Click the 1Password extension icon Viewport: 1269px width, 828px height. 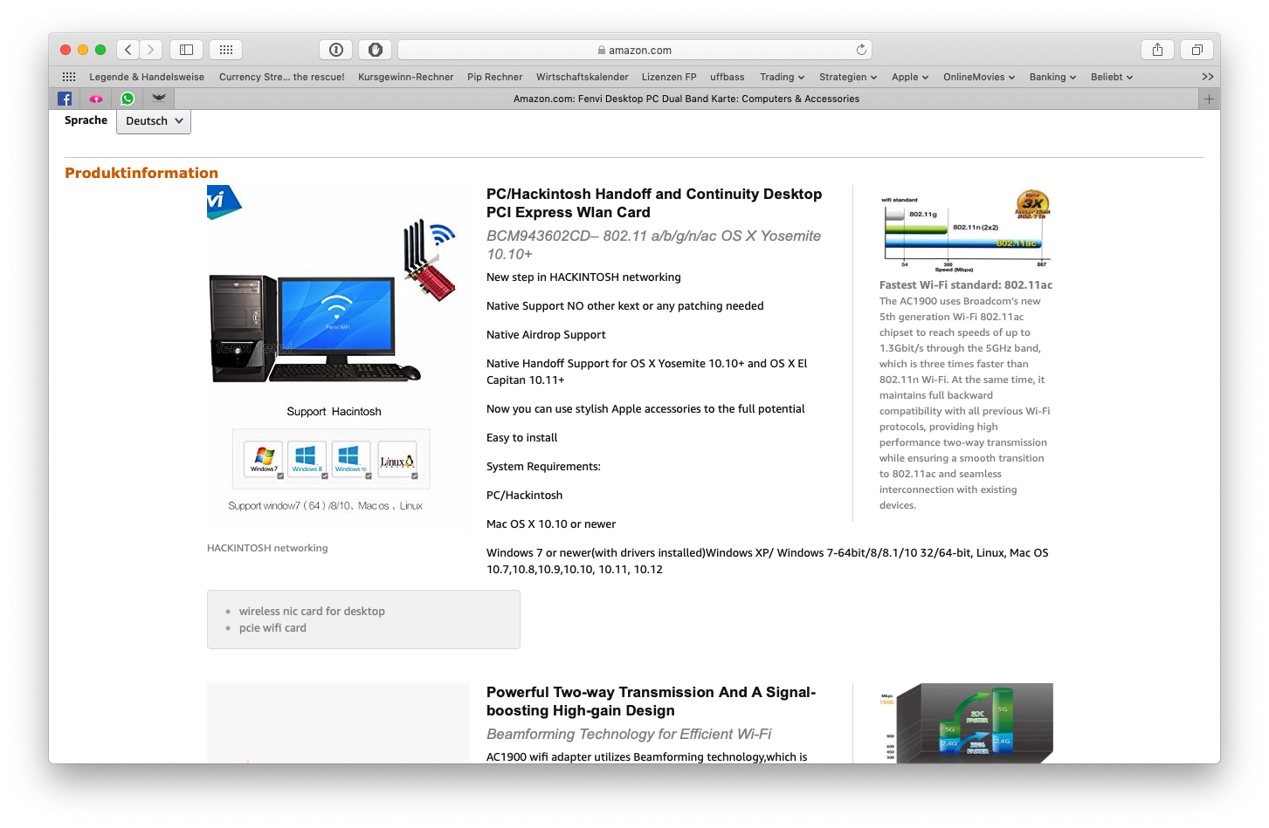[x=336, y=50]
